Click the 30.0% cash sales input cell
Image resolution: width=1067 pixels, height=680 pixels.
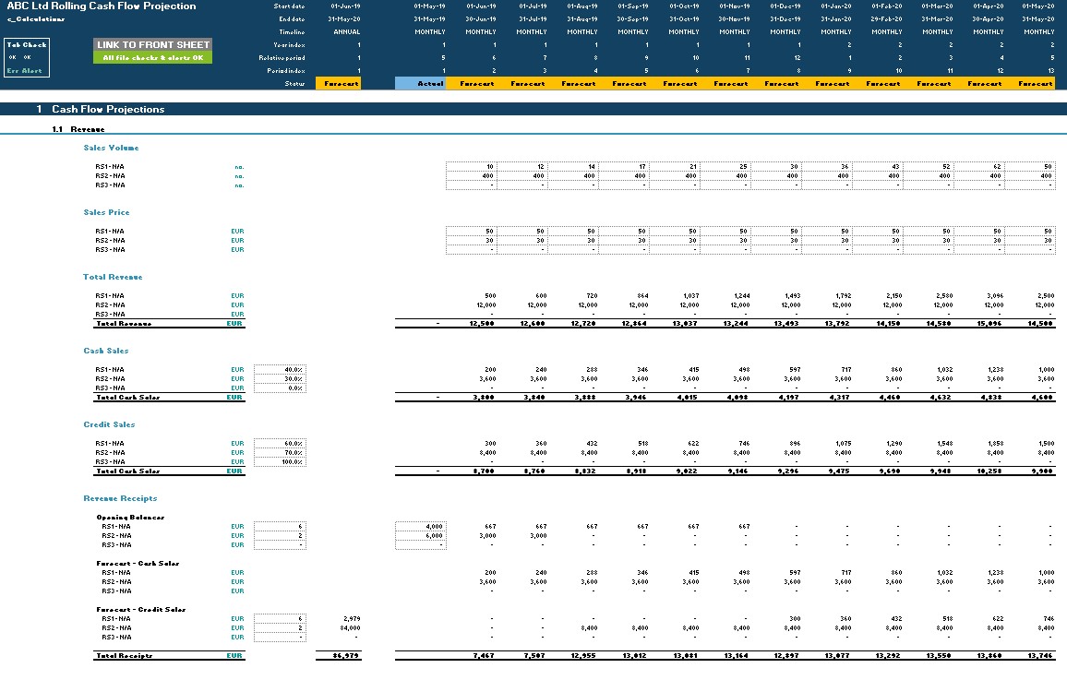click(280, 379)
